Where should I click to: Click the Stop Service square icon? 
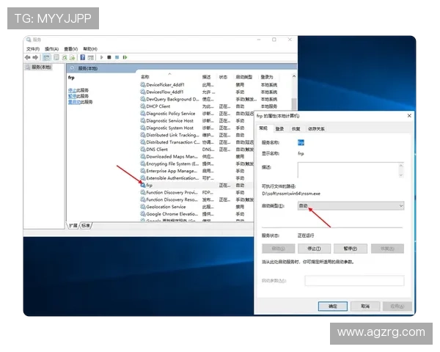click(109, 57)
